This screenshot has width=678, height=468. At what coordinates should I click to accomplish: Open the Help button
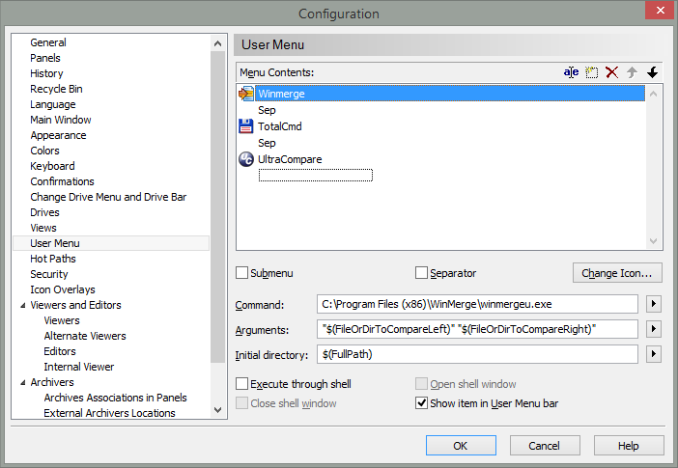tap(629, 446)
